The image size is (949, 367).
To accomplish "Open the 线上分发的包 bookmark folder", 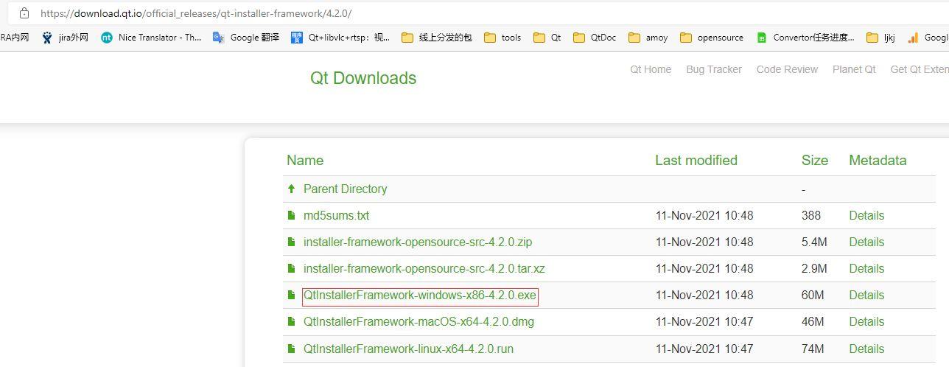I will [x=437, y=38].
